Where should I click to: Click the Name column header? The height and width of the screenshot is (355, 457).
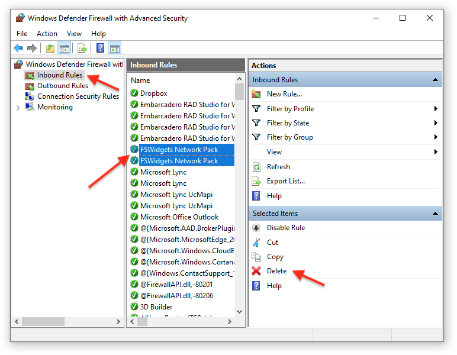point(140,80)
